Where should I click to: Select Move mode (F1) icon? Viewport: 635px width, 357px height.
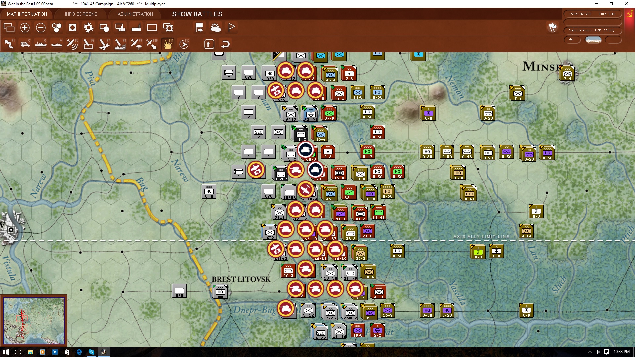pyautogui.click(x=9, y=44)
